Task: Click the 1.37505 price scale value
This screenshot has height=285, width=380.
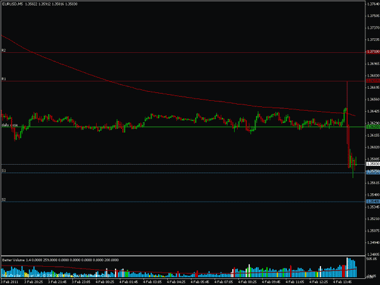Action: coord(373,16)
